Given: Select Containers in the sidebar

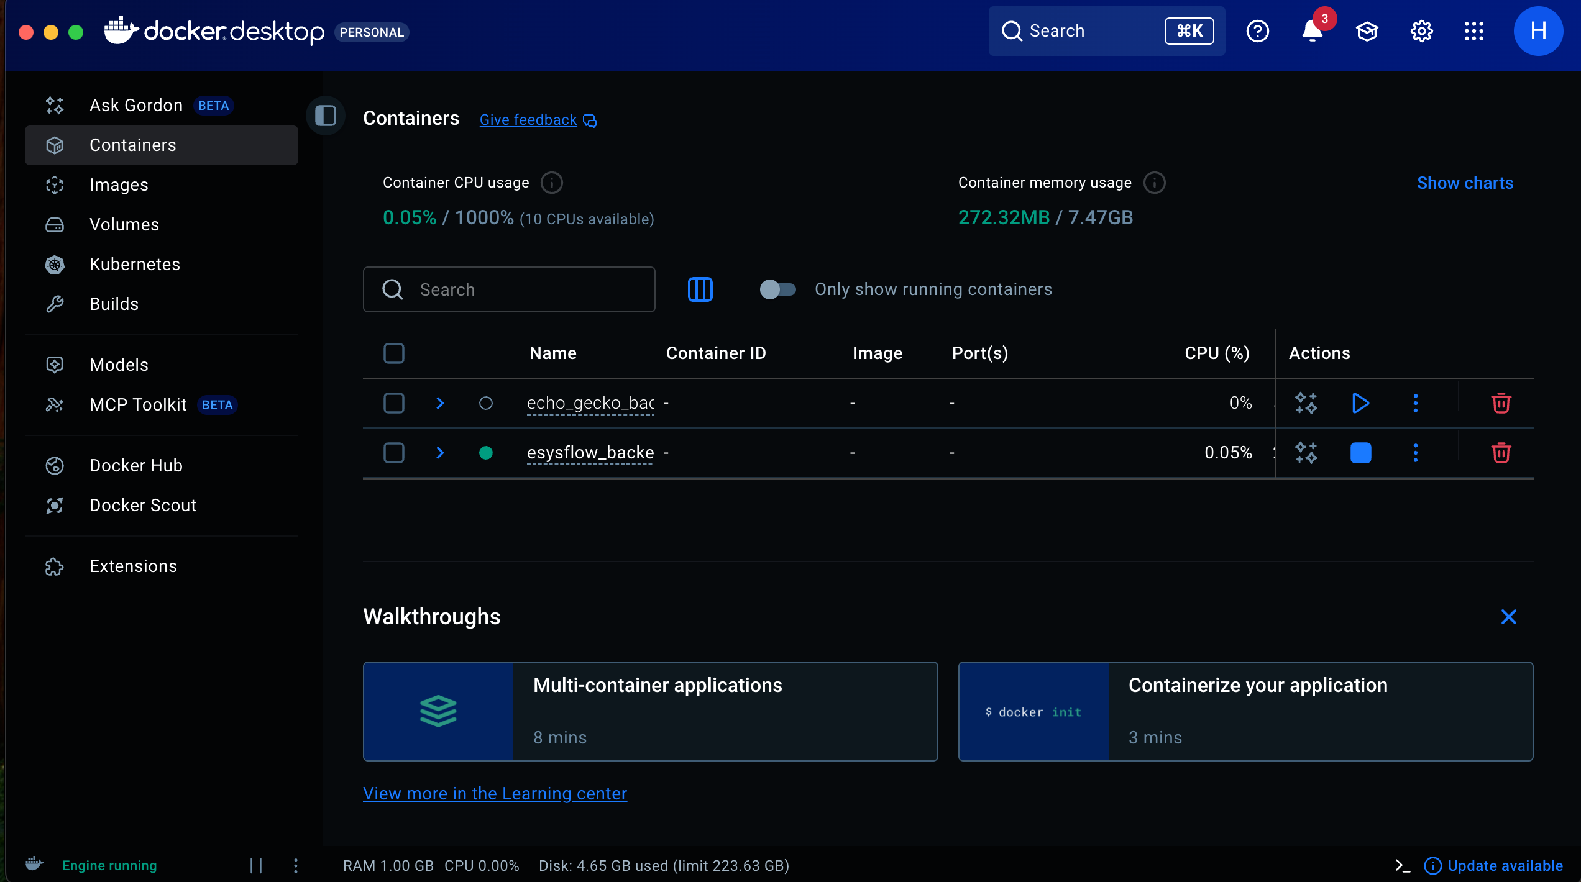Looking at the screenshot, I should 161,145.
